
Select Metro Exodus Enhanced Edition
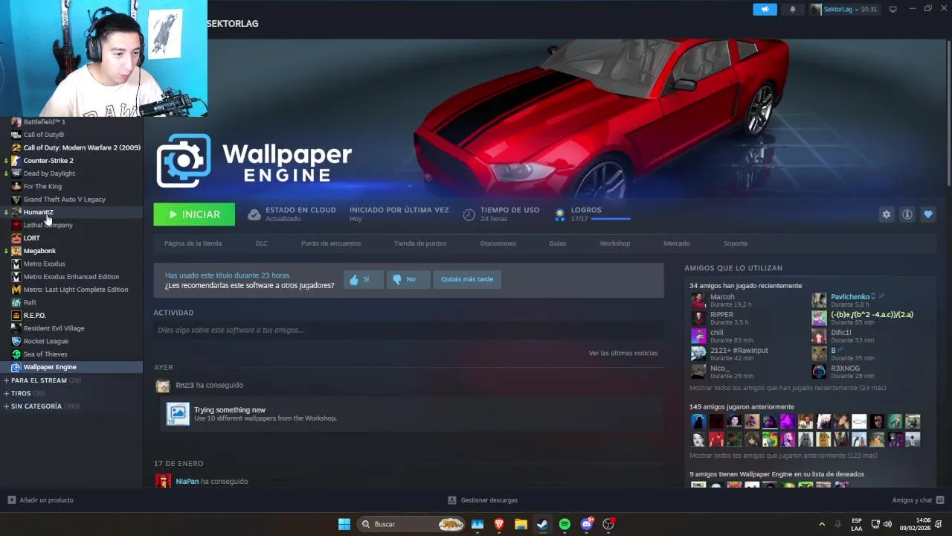pyautogui.click(x=71, y=277)
